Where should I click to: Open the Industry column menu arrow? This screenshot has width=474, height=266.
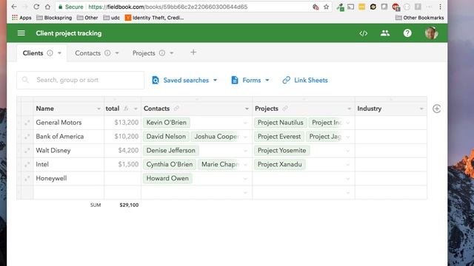point(421,109)
